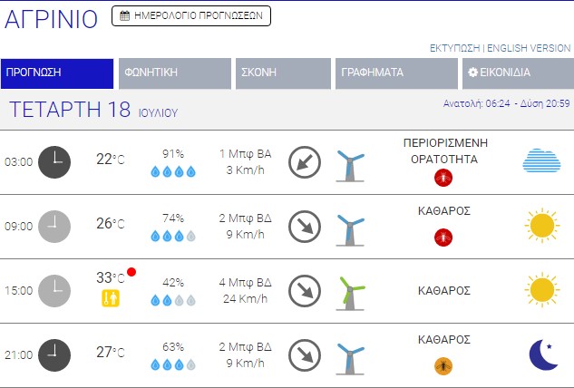This screenshot has width=574, height=388.
Task: Click the wind direction arrow at 15:00
Action: [305, 291]
